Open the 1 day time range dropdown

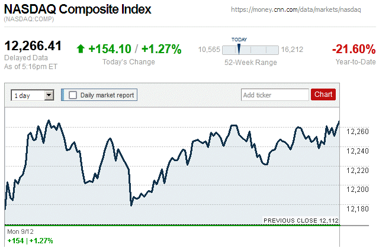click(x=33, y=94)
